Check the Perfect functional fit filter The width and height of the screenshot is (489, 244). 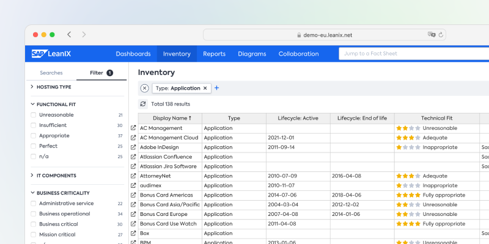[34, 146]
